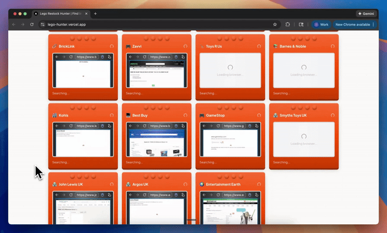
Task: Click forward arrow in BrickLink preview
Action: point(64,57)
